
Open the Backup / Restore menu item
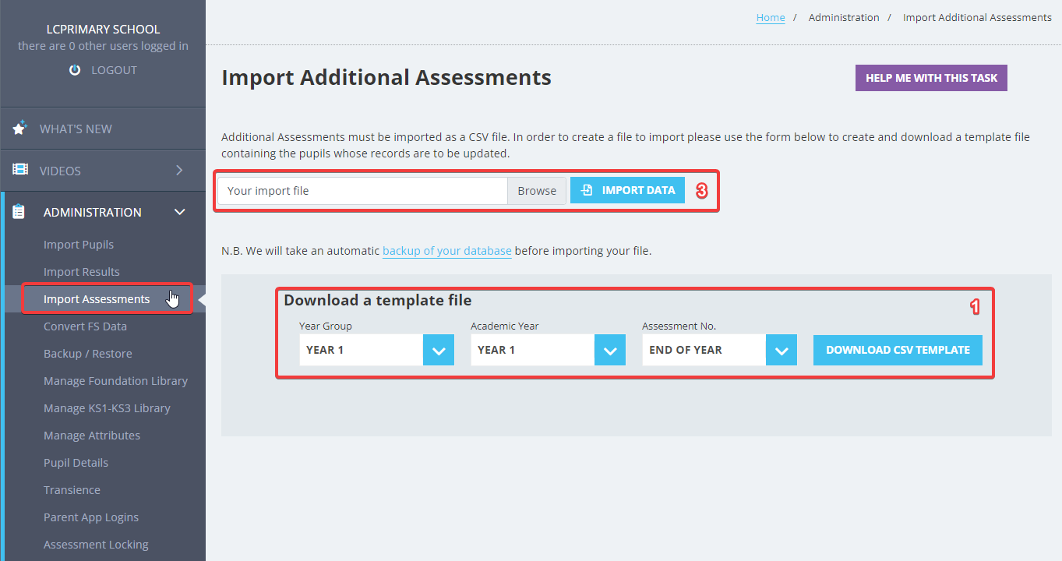coord(88,354)
